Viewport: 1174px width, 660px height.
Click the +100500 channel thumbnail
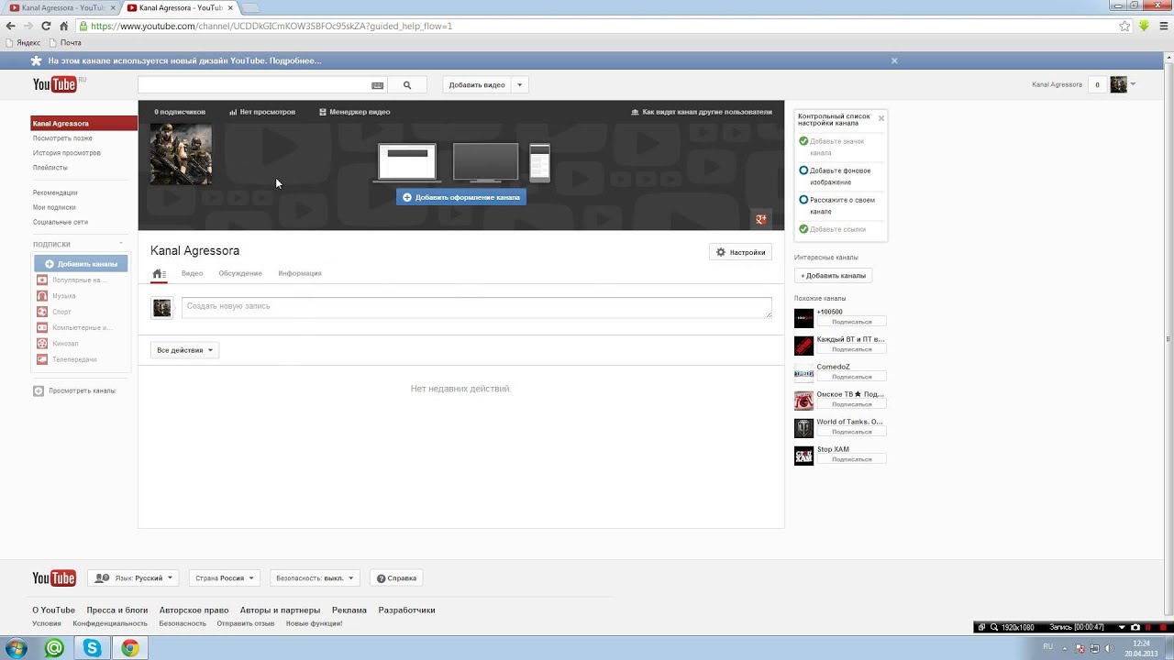[803, 318]
